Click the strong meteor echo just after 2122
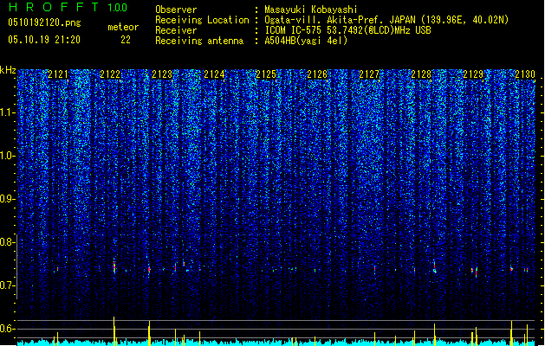This screenshot has width=545, height=346. pos(114,267)
